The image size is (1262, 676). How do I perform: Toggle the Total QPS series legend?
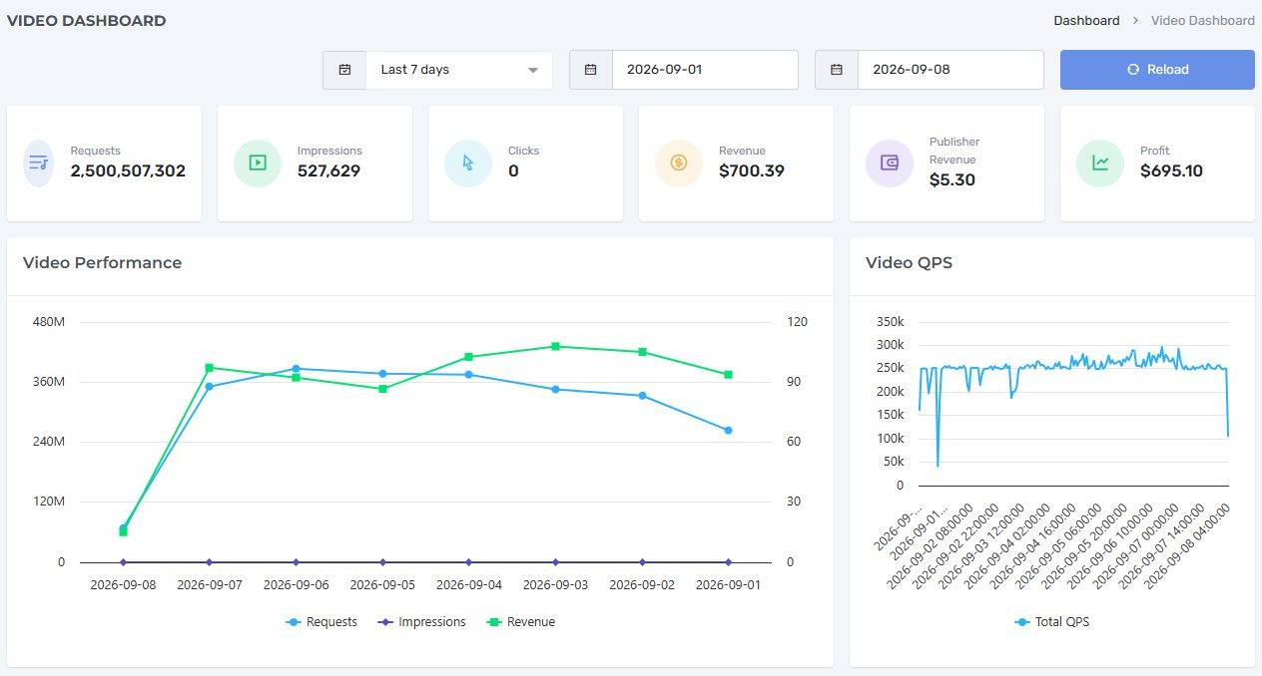[x=1052, y=622]
